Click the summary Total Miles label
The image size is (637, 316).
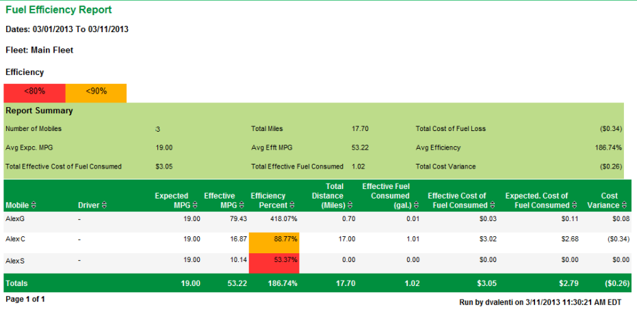(267, 129)
